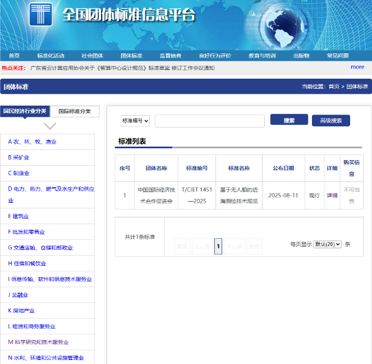Open the 标准编号 search type dropdown

click(x=135, y=121)
